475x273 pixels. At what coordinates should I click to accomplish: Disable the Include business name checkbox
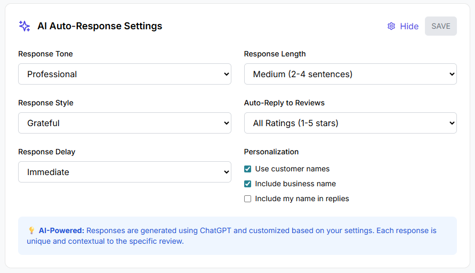point(248,184)
